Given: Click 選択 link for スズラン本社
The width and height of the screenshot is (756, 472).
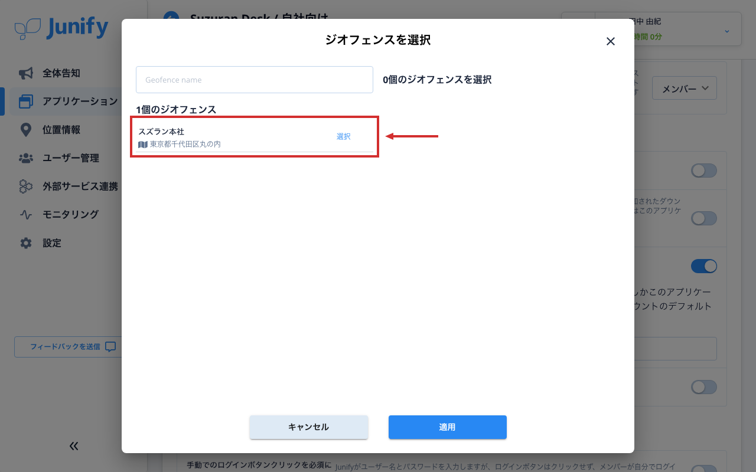Looking at the screenshot, I should (344, 136).
